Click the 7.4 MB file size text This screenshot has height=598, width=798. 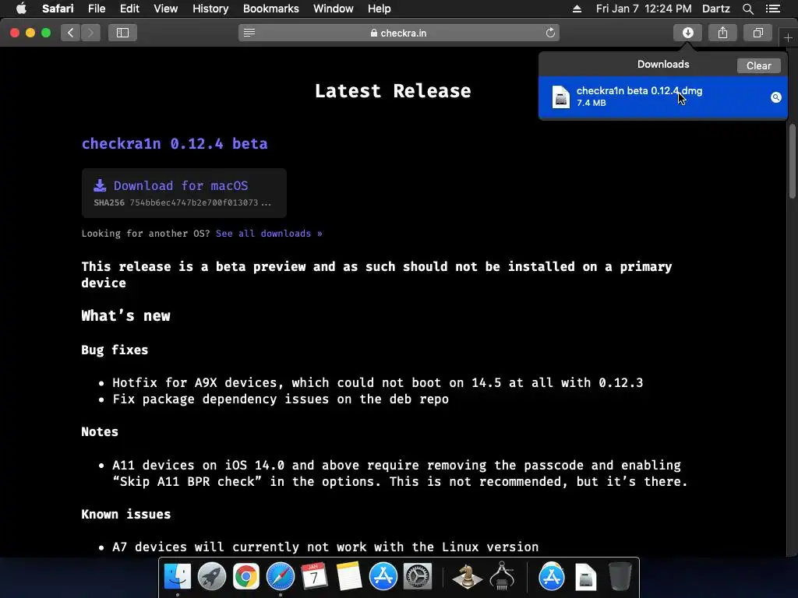pos(591,103)
